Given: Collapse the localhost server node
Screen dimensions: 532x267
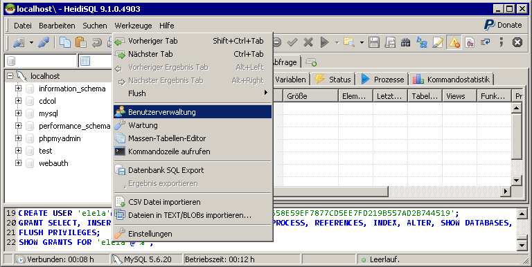Looking at the screenshot, I should [x=10, y=76].
